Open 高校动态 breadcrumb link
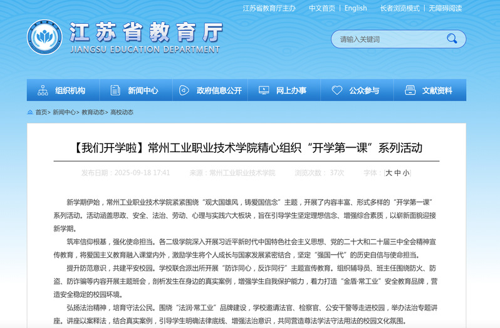The width and height of the screenshot is (500, 328). coord(122,113)
